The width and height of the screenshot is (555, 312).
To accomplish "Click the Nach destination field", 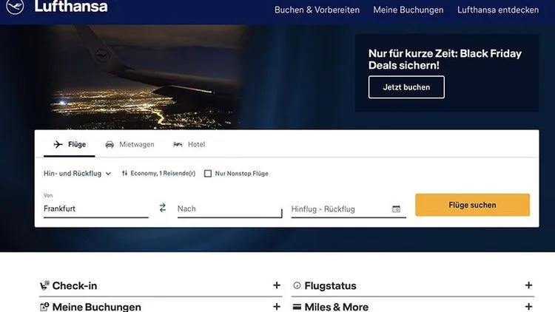I will coord(229,208).
